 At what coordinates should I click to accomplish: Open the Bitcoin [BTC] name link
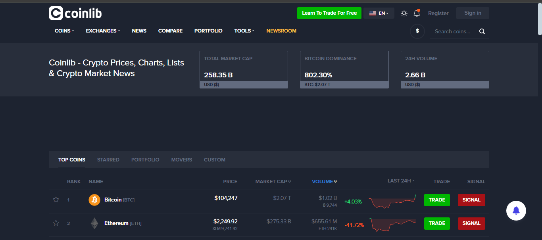coord(119,200)
